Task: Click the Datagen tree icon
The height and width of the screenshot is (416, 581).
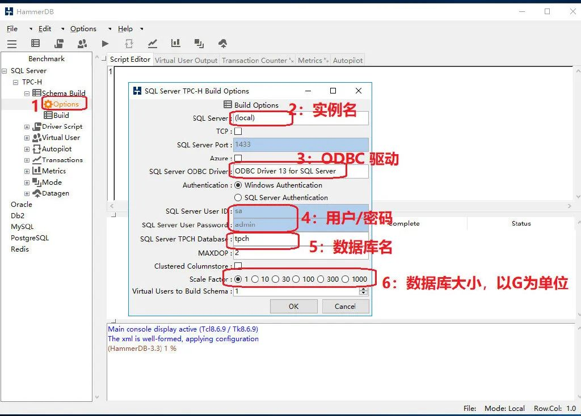Action: pos(37,193)
